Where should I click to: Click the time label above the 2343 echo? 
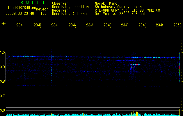55,25
